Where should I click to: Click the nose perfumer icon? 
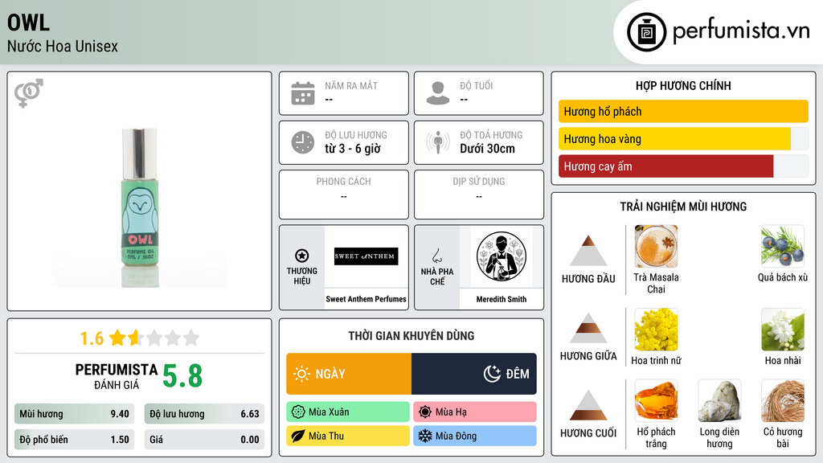[x=436, y=256]
